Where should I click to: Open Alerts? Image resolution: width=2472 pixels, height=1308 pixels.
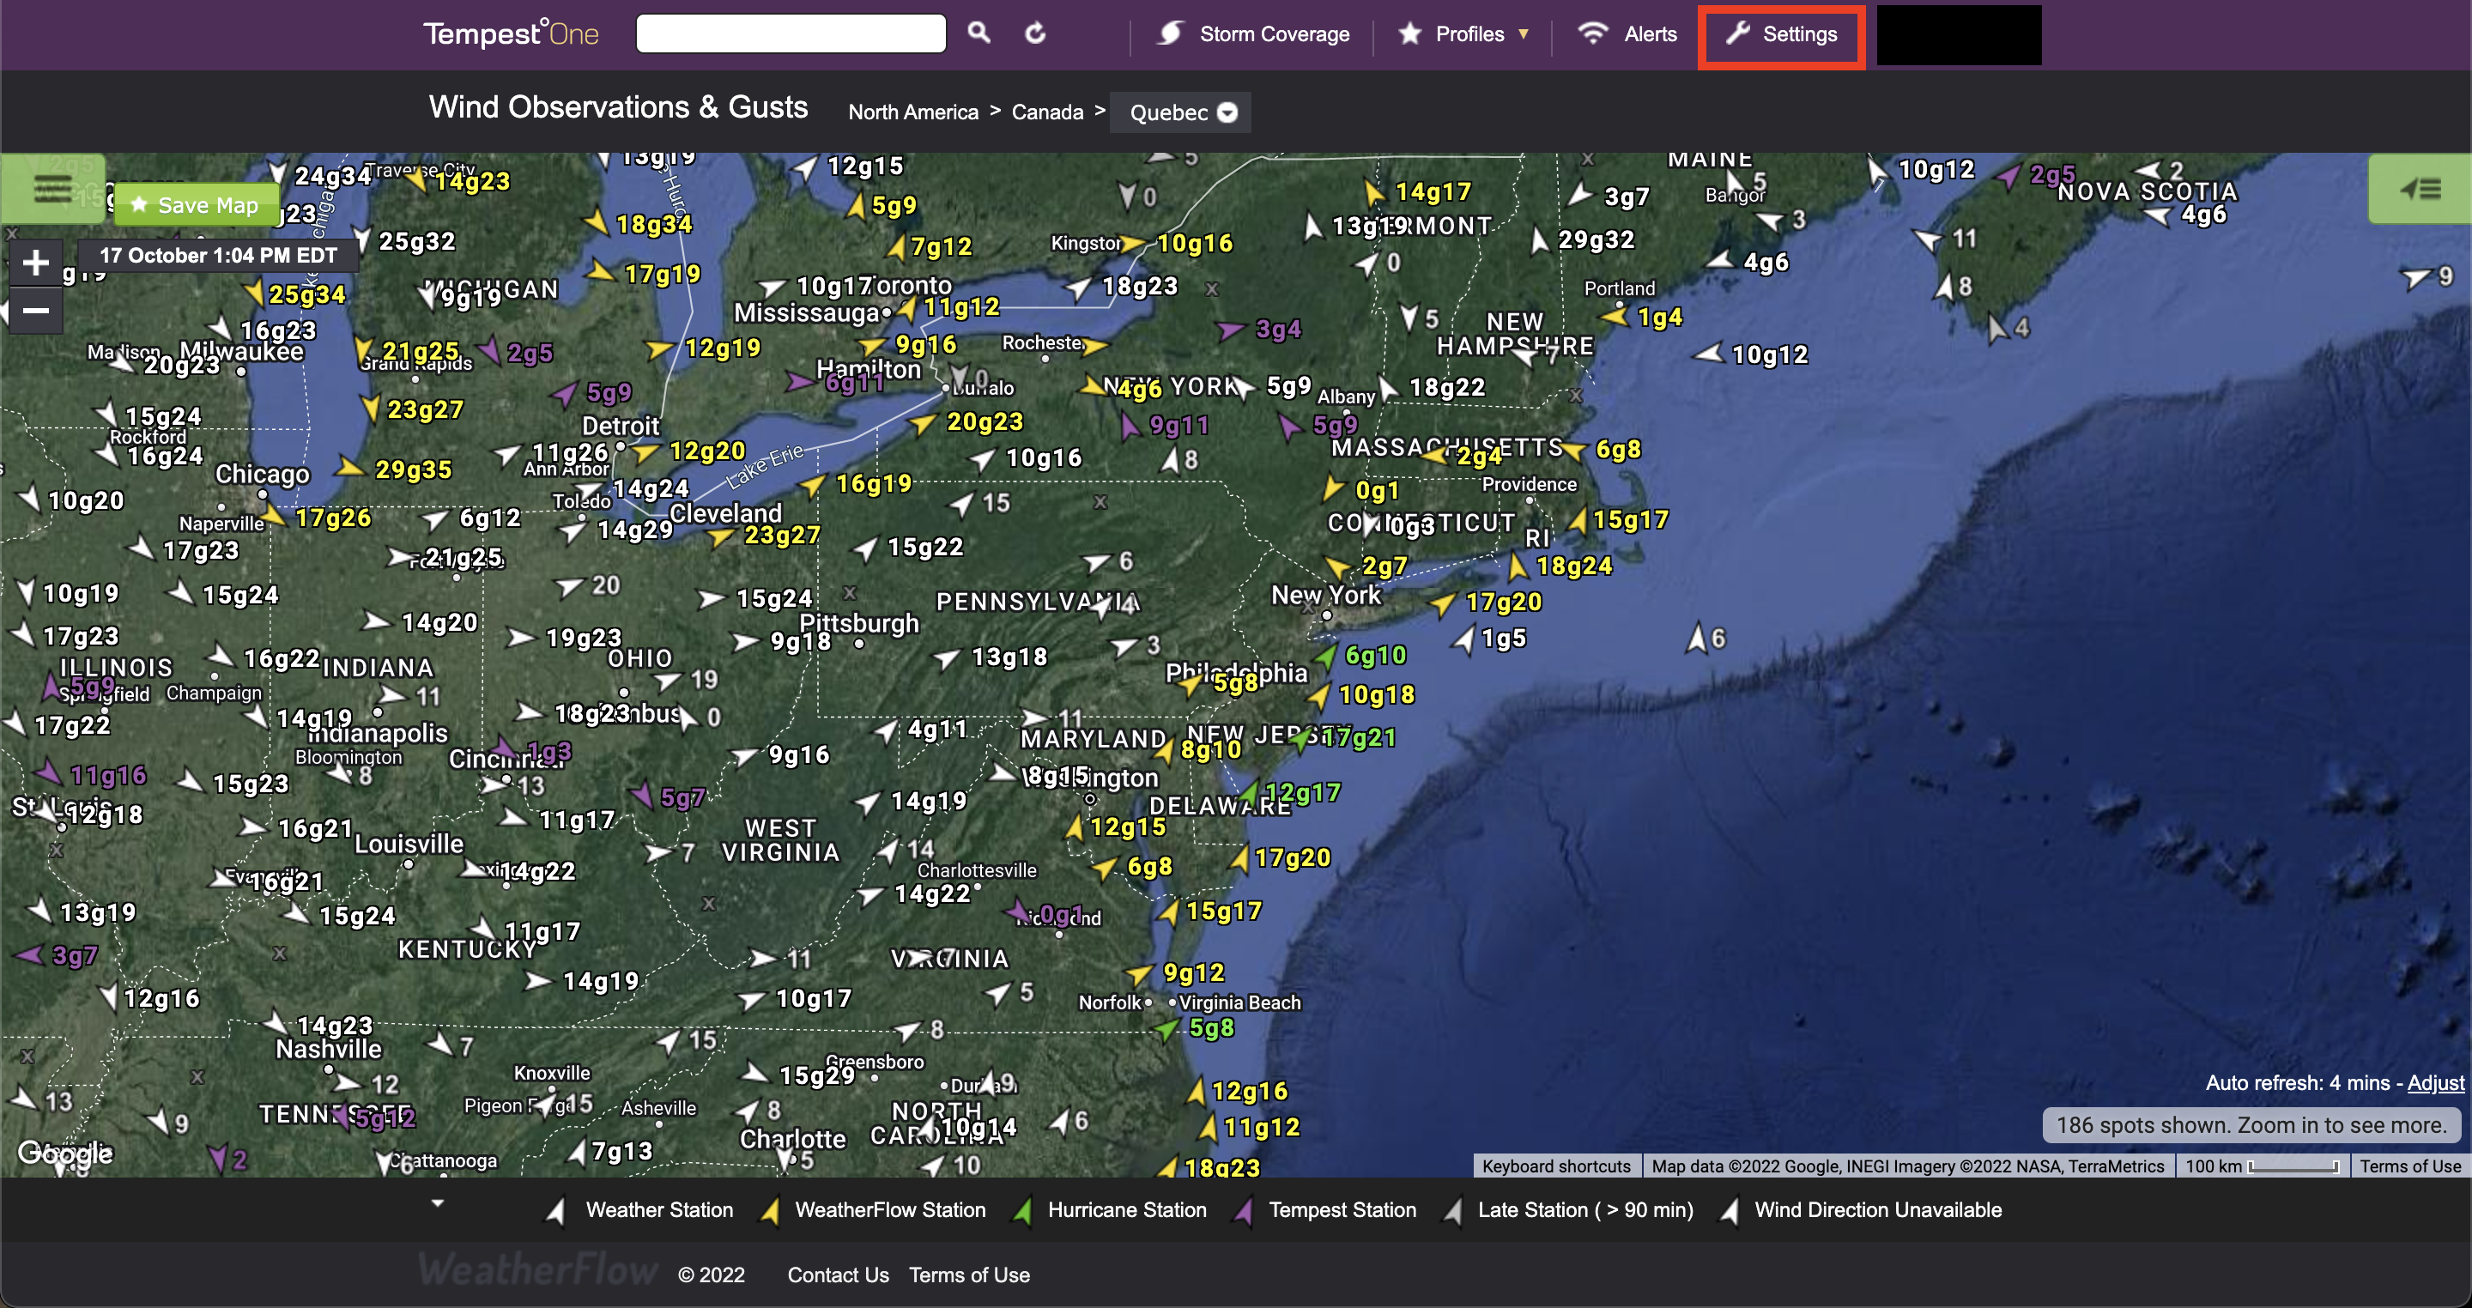1628,34
